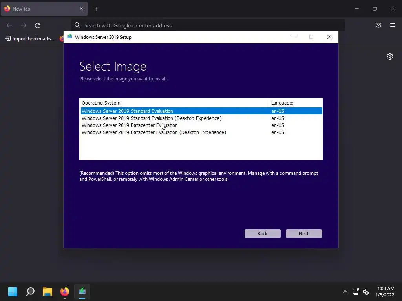Close the Windows Server 2019 Setup window
This screenshot has width=402, height=301.
point(329,37)
